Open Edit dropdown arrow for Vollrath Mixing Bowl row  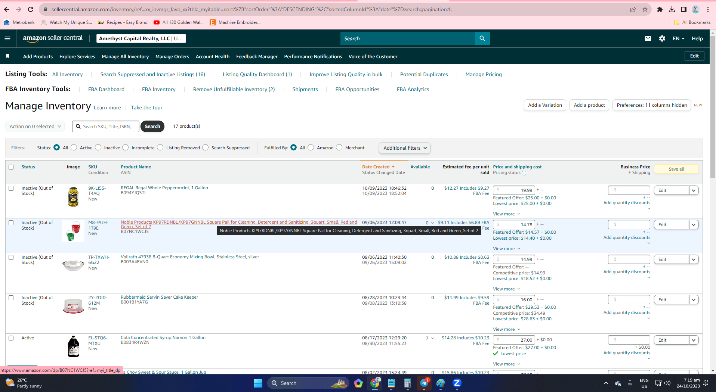(x=694, y=259)
